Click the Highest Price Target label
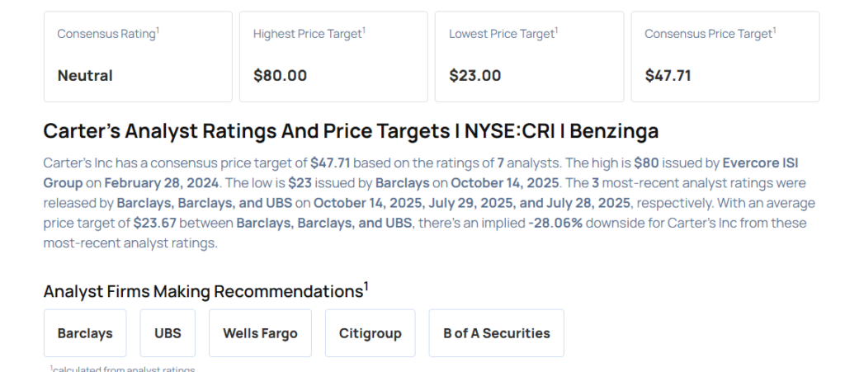This screenshot has width=845, height=372. 309,34
